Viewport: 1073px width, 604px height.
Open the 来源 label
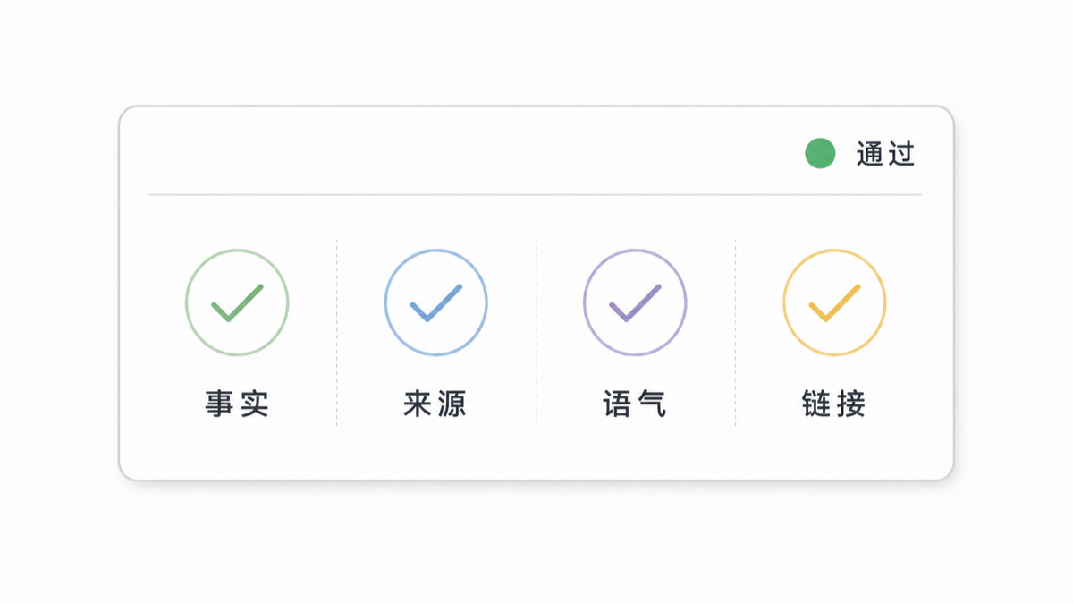pyautogui.click(x=435, y=404)
